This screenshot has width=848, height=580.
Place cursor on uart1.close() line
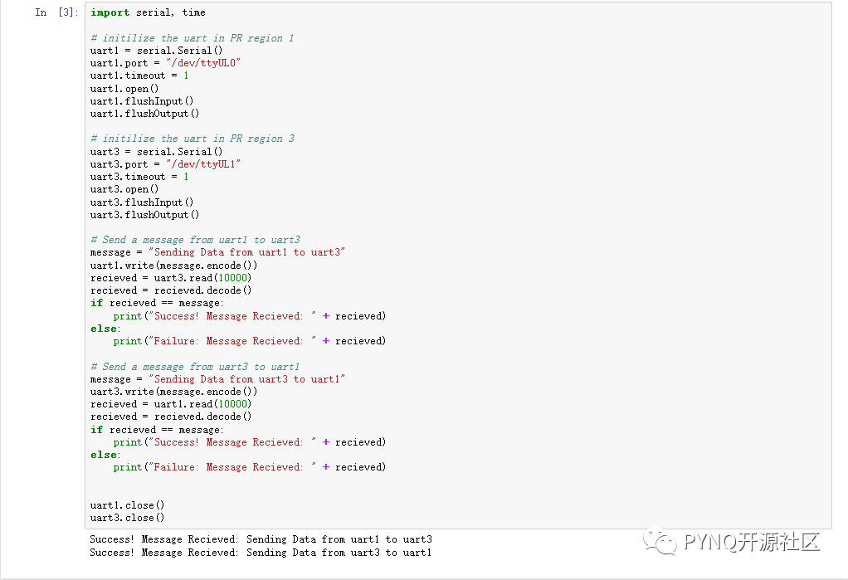point(127,504)
